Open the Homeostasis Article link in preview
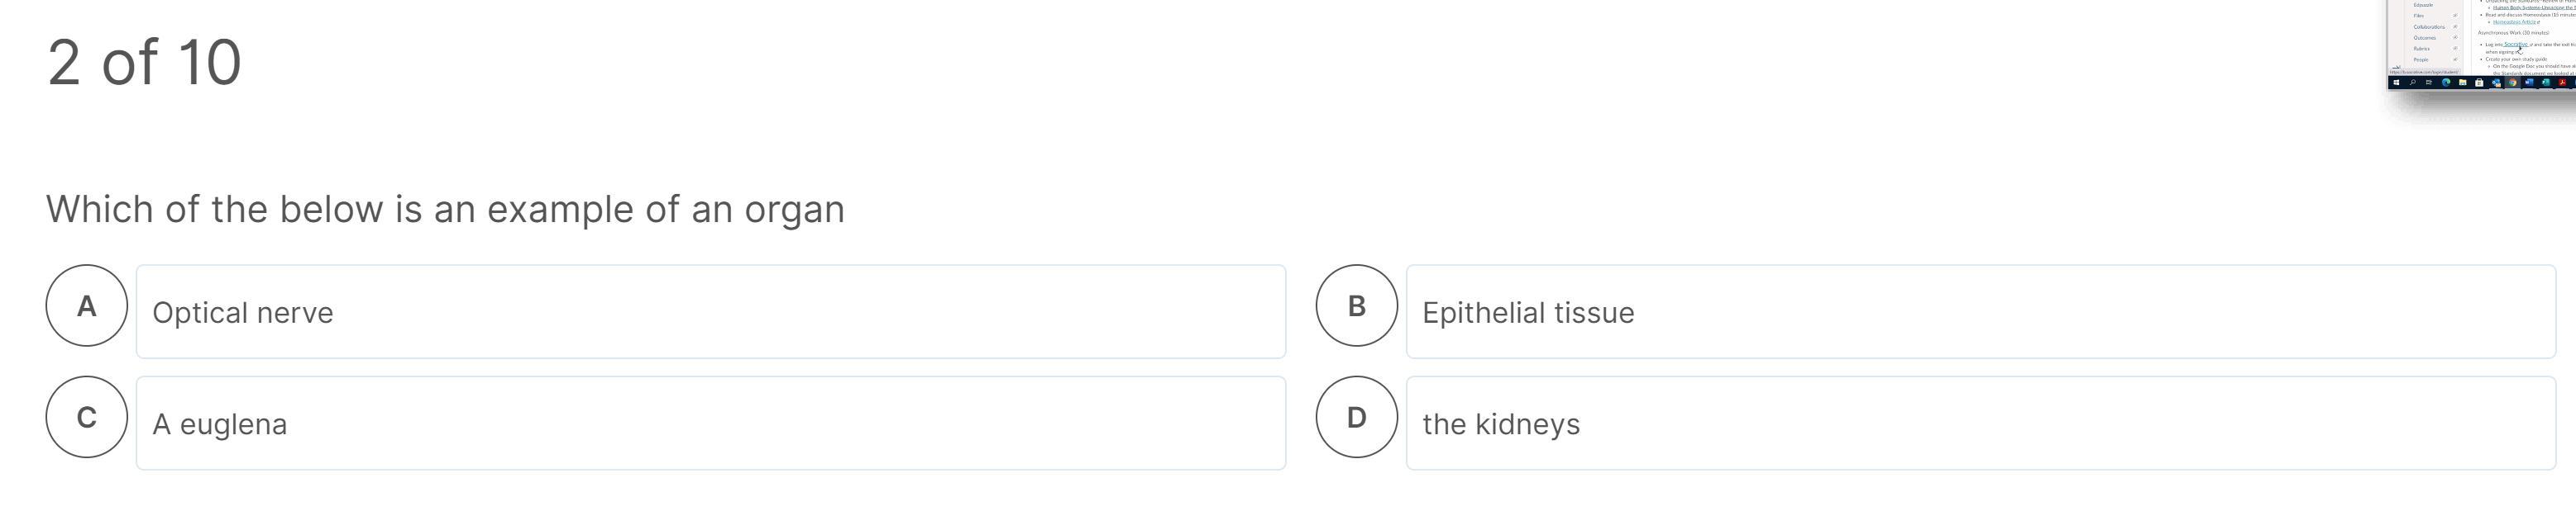 pos(2514,22)
